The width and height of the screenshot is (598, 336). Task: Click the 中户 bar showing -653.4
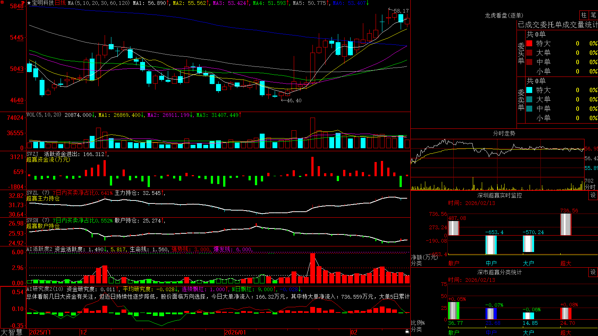tap(491, 245)
